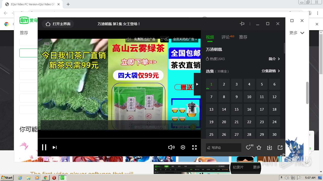Viewport: 323px width, 181px height.
Task: Skip to the next episode
Action: [55, 148]
